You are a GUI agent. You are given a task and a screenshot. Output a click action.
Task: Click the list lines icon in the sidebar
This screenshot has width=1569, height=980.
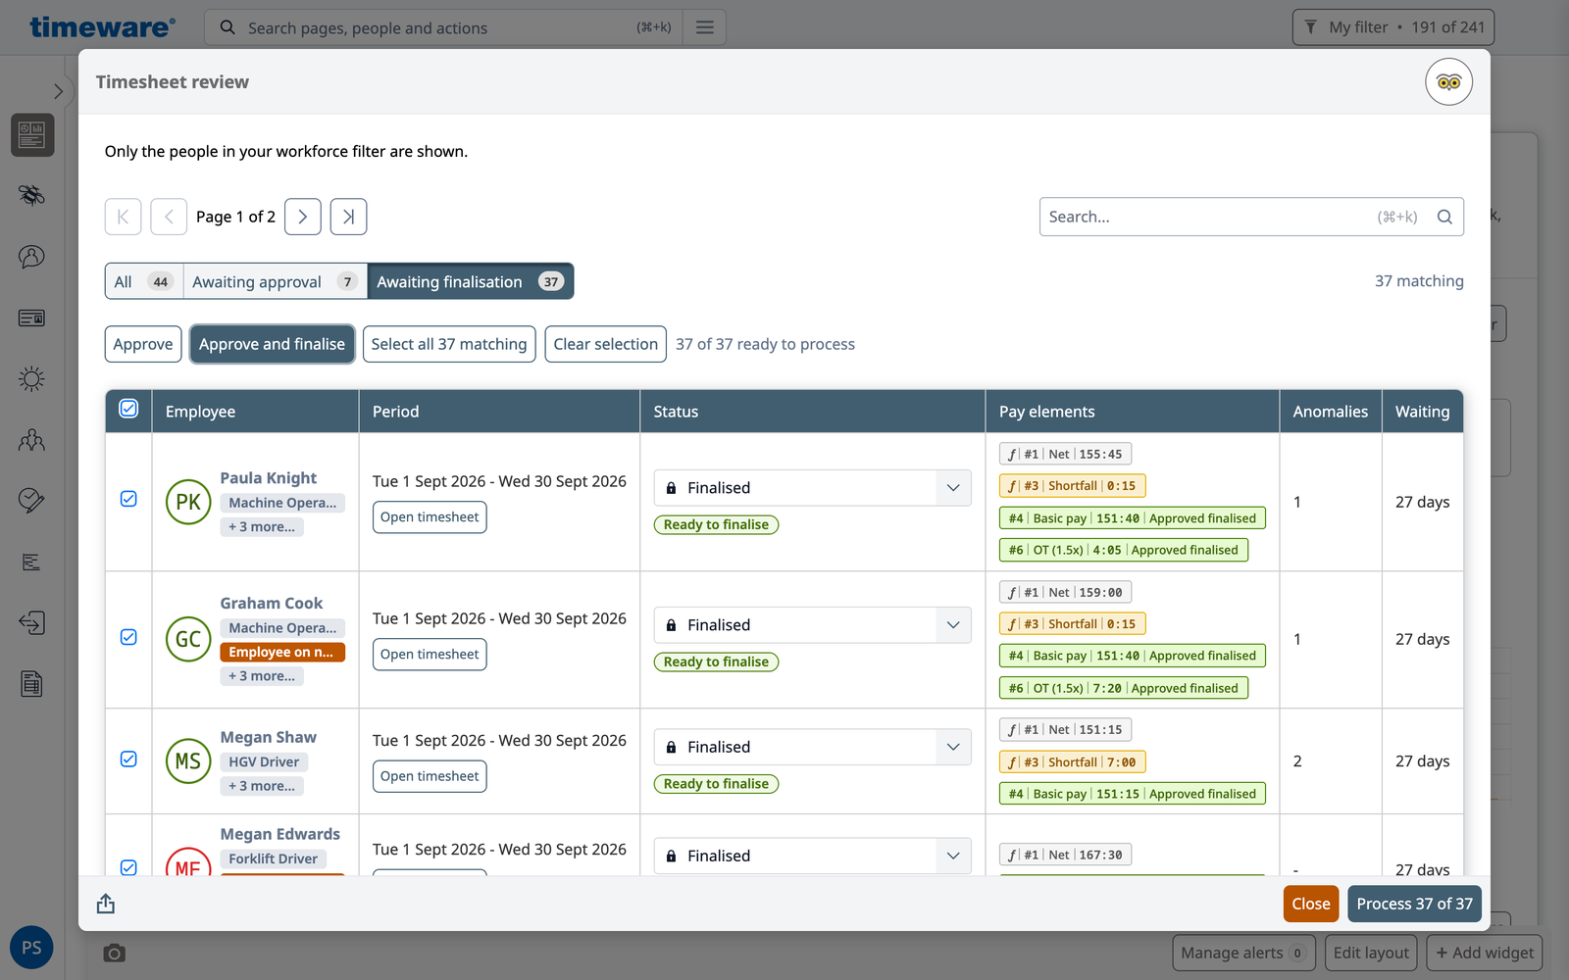[x=31, y=562]
